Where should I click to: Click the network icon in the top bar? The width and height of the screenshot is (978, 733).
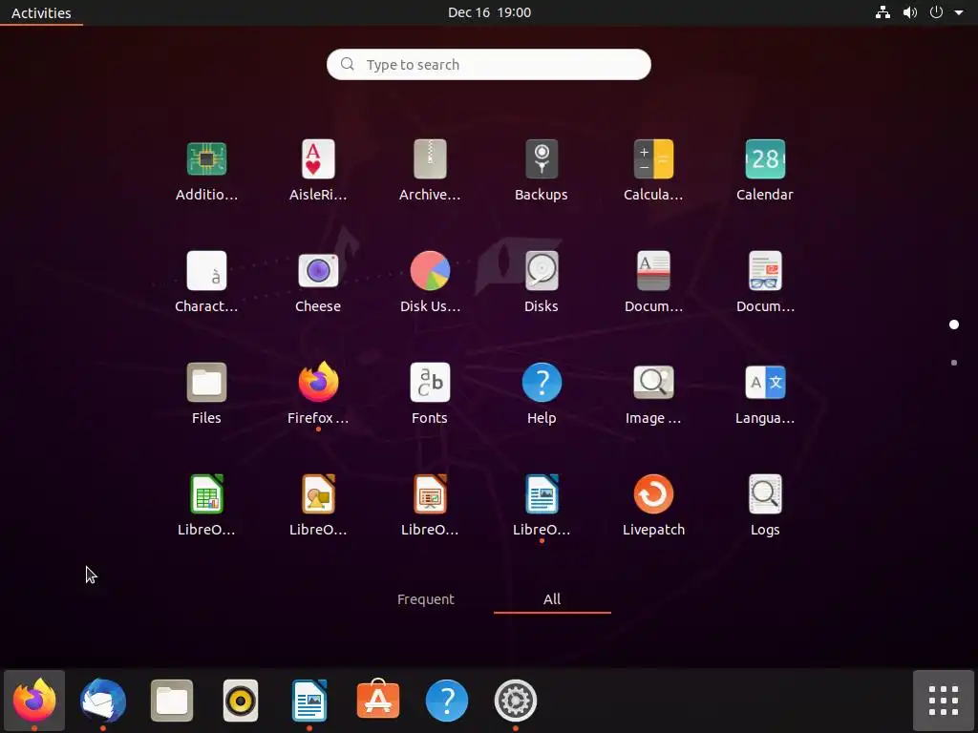[882, 12]
